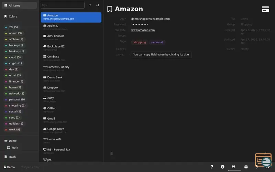Image resolution: width=275 pixels, height=172 pixels.
Task: Open the sort order options icon
Action: [98, 5]
